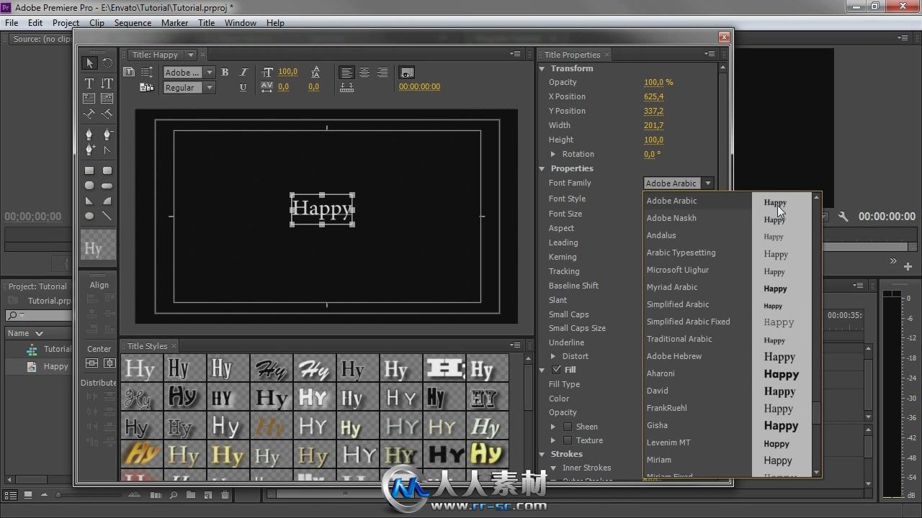
Task: Select the Pen tool
Action: pos(89,135)
